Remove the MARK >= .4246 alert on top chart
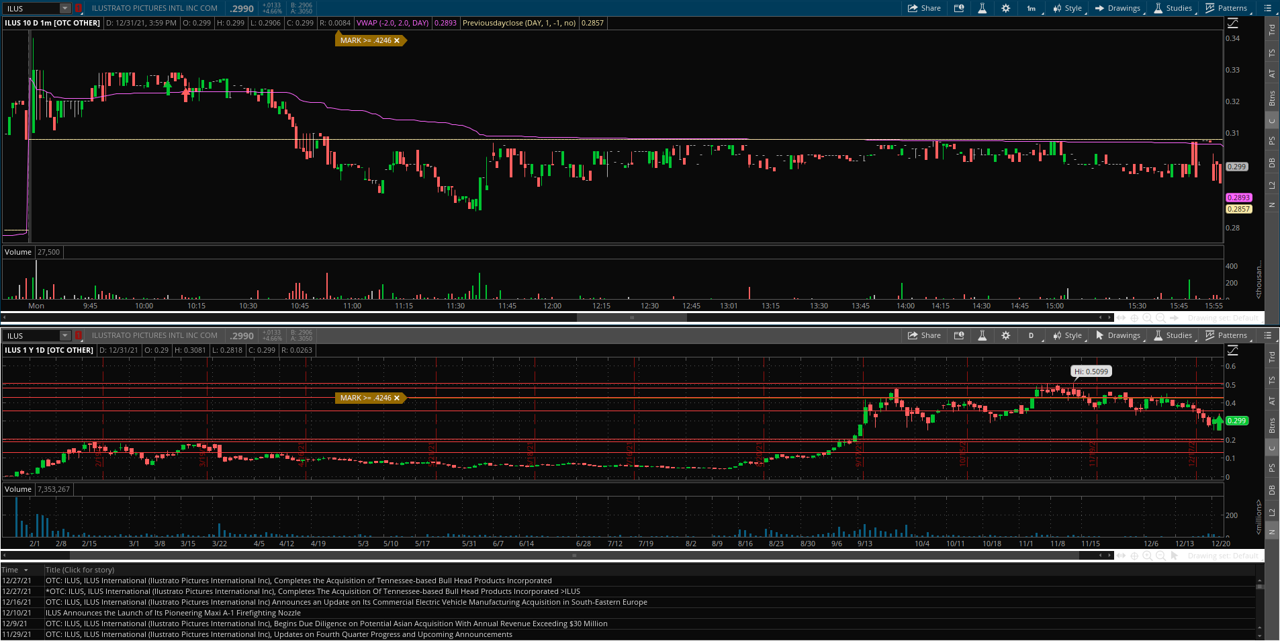Screen dimensions: 1280x641 [397, 40]
